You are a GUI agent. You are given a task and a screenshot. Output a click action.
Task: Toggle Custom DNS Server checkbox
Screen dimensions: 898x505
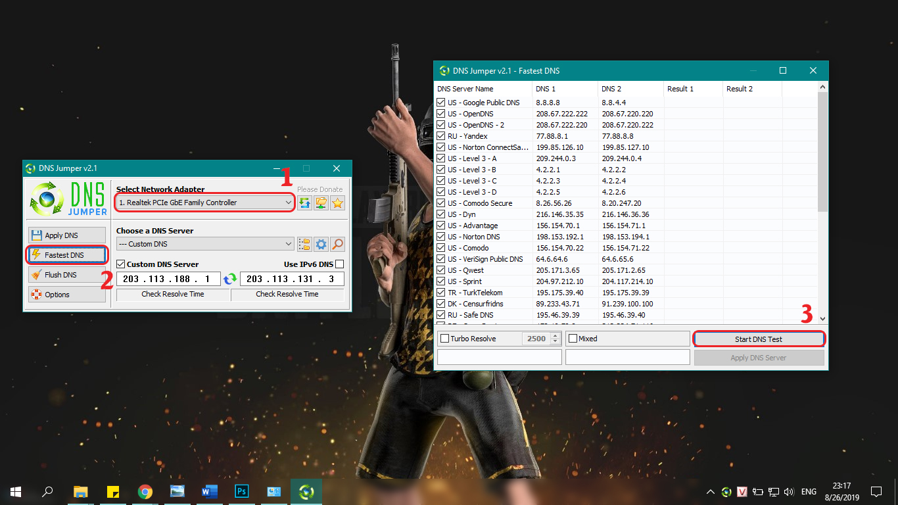point(121,264)
